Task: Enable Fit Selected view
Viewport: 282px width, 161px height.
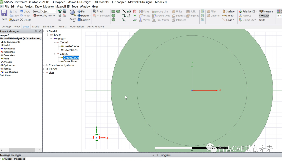Action: (101, 15)
